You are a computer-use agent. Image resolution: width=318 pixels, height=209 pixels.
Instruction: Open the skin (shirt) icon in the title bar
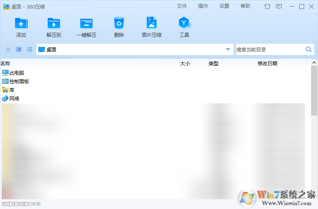click(267, 7)
